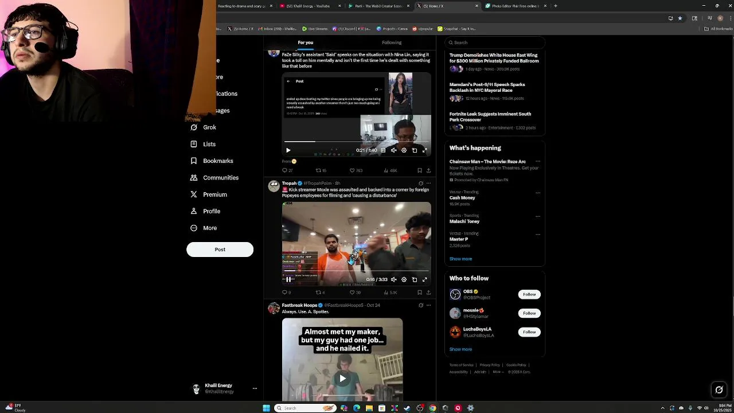Open the Trump Demolishes White House East Wing story
This screenshot has width=734, height=413.
coord(494,58)
